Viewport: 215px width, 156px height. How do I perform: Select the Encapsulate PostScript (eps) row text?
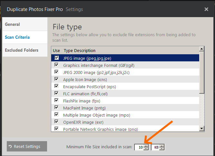point(90,87)
